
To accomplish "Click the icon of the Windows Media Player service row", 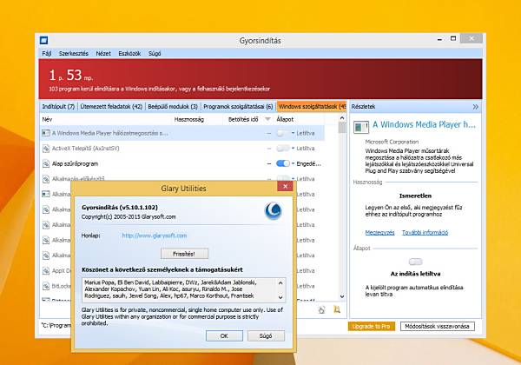I will coord(46,133).
